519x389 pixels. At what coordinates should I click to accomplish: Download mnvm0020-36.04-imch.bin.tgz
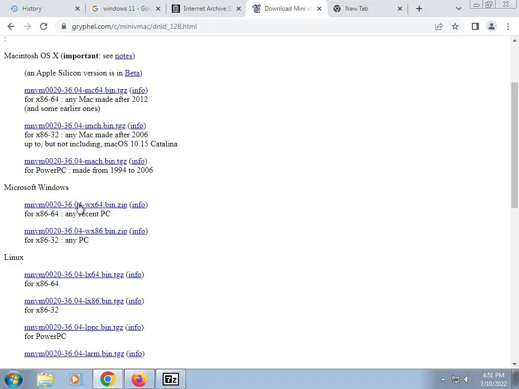(x=75, y=126)
